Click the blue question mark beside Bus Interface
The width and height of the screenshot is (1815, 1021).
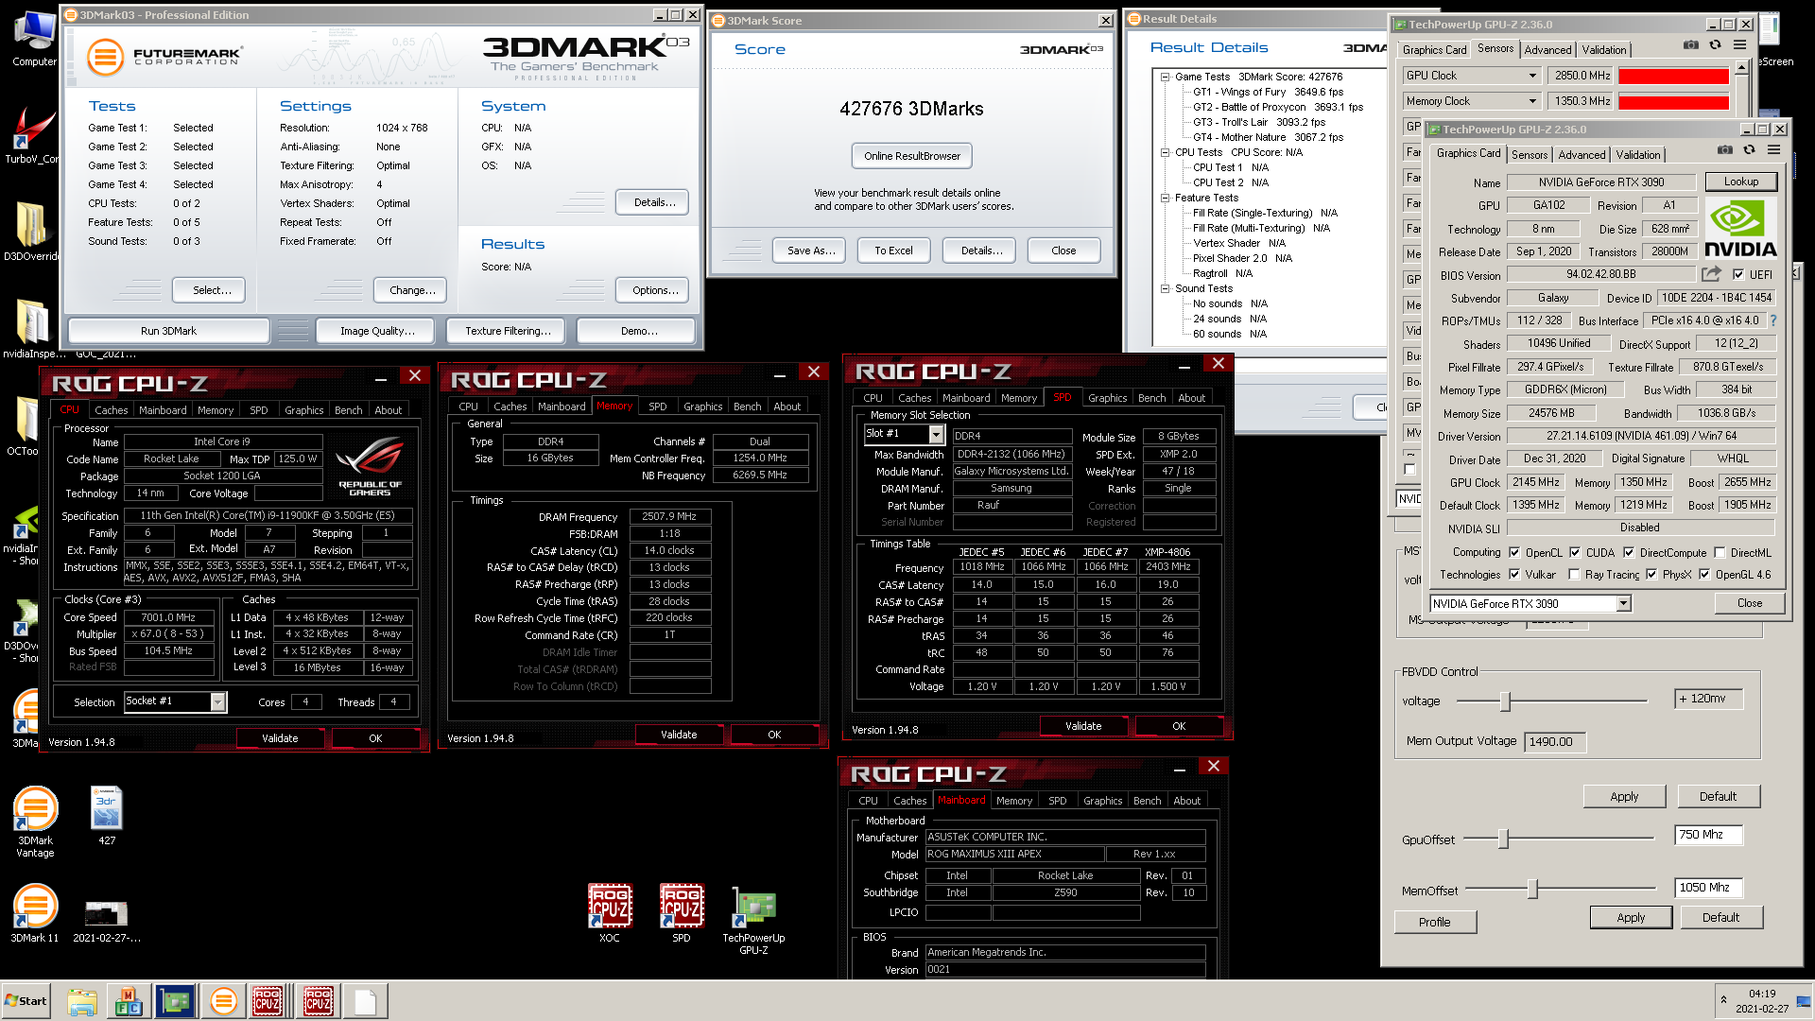click(1773, 320)
